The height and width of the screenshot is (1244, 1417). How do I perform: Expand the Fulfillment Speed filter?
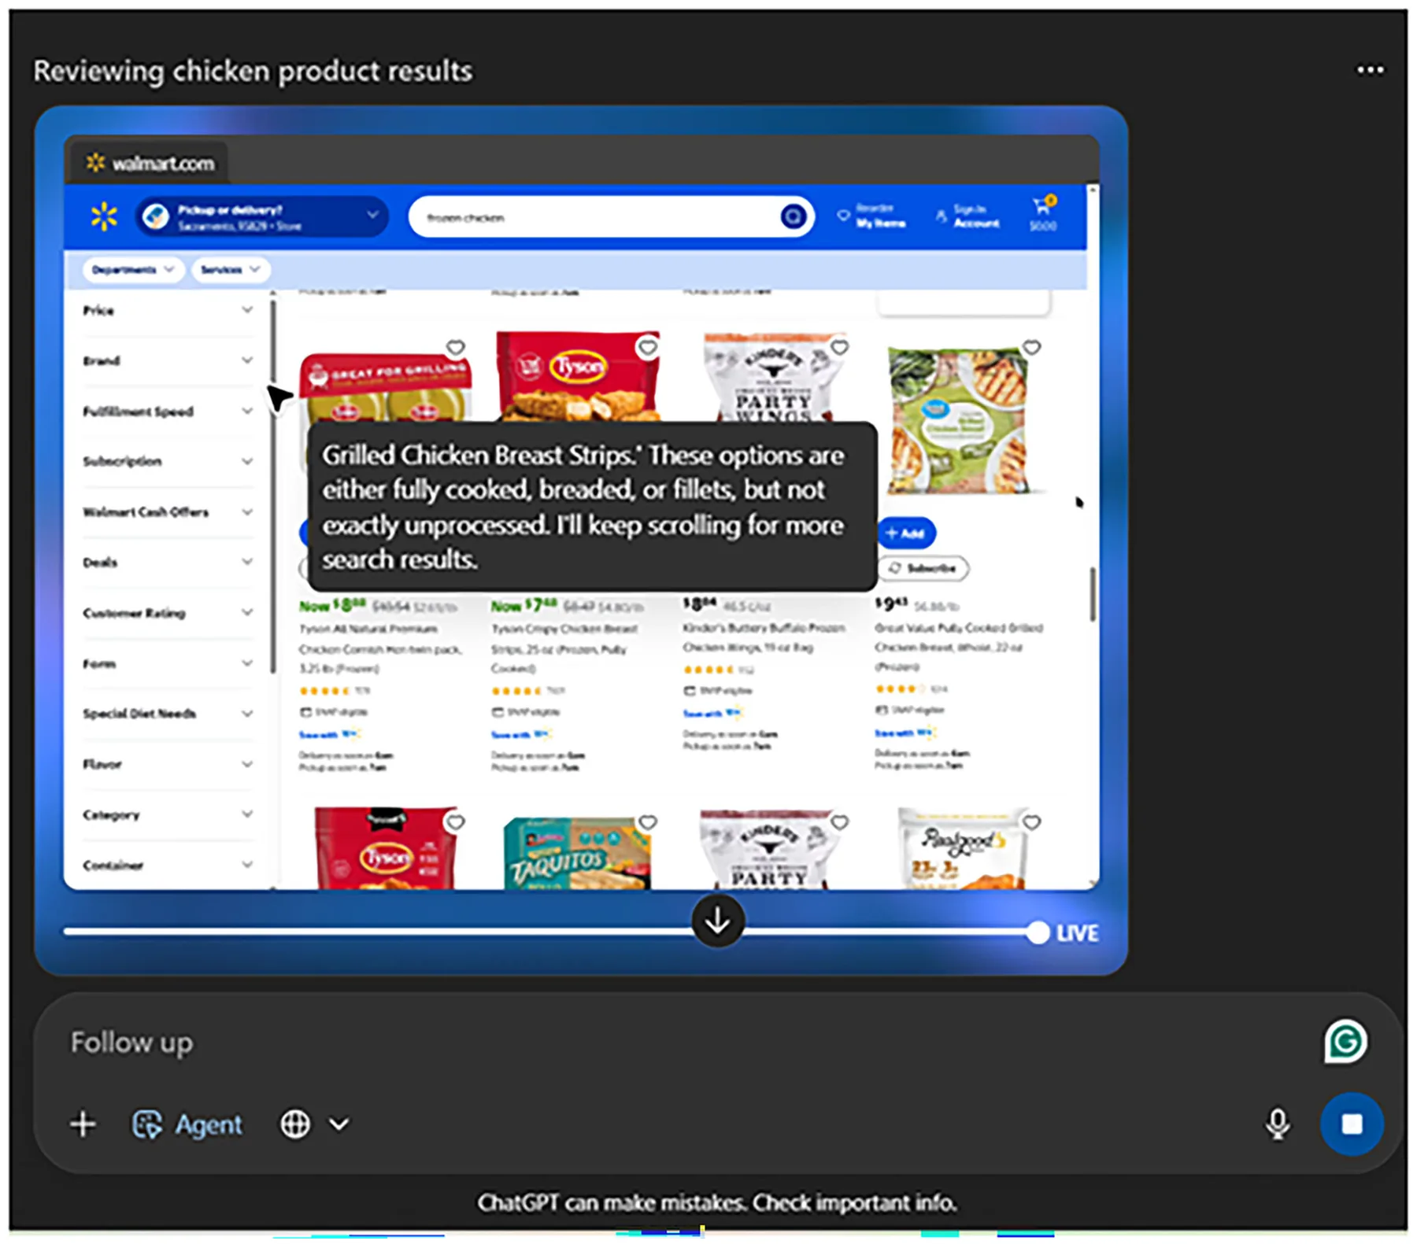click(x=168, y=411)
